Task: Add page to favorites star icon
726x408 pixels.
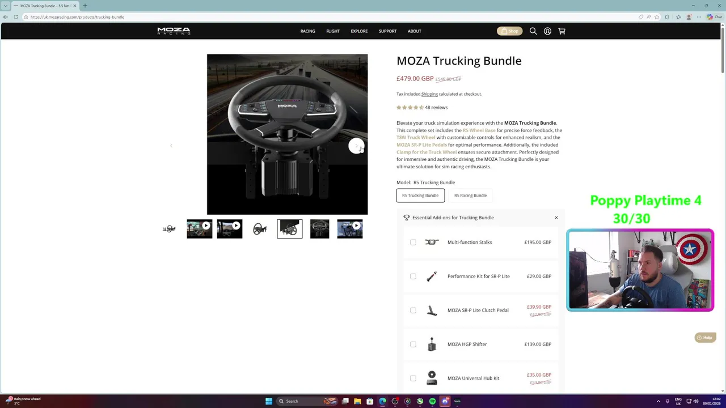Action: click(x=657, y=17)
